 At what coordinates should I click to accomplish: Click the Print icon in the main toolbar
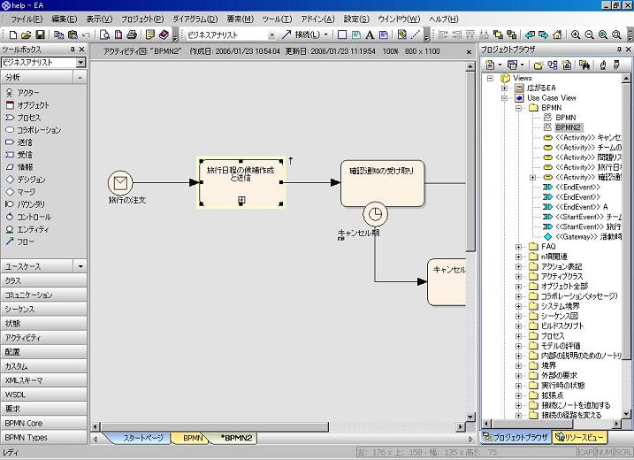tap(131, 34)
